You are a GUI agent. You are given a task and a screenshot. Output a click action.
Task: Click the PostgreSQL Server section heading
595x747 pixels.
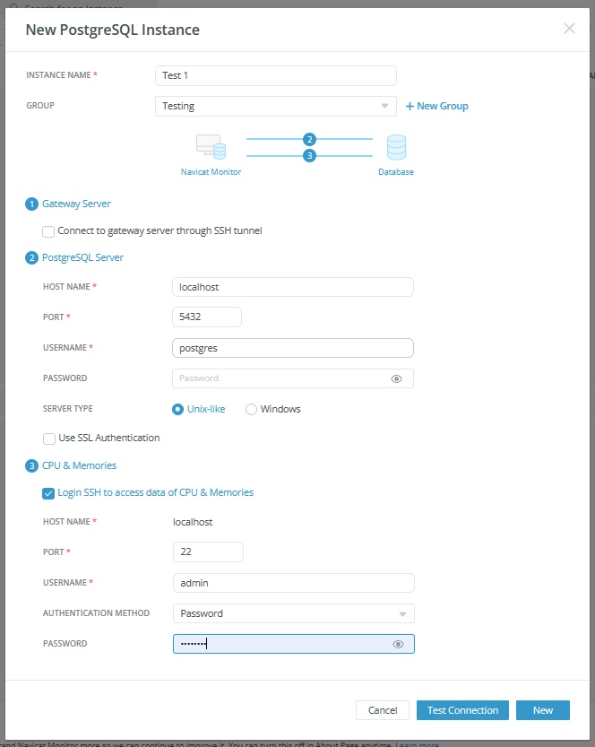click(82, 257)
